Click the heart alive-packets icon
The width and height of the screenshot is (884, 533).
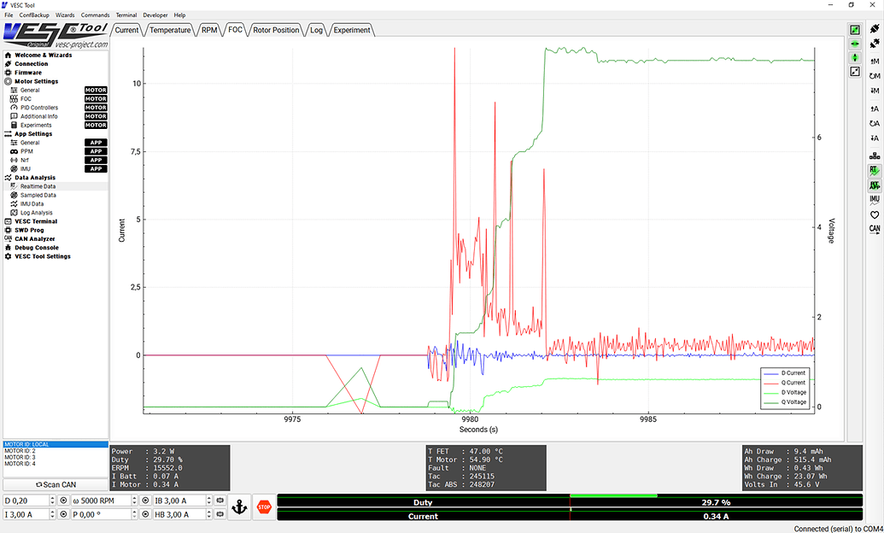click(x=874, y=214)
